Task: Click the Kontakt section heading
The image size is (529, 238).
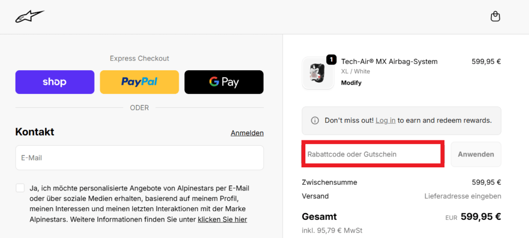Action: coord(35,132)
